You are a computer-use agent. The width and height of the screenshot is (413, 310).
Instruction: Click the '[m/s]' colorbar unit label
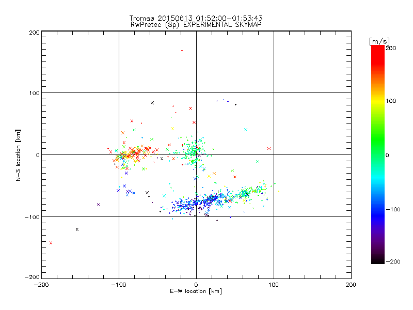pos(379,41)
